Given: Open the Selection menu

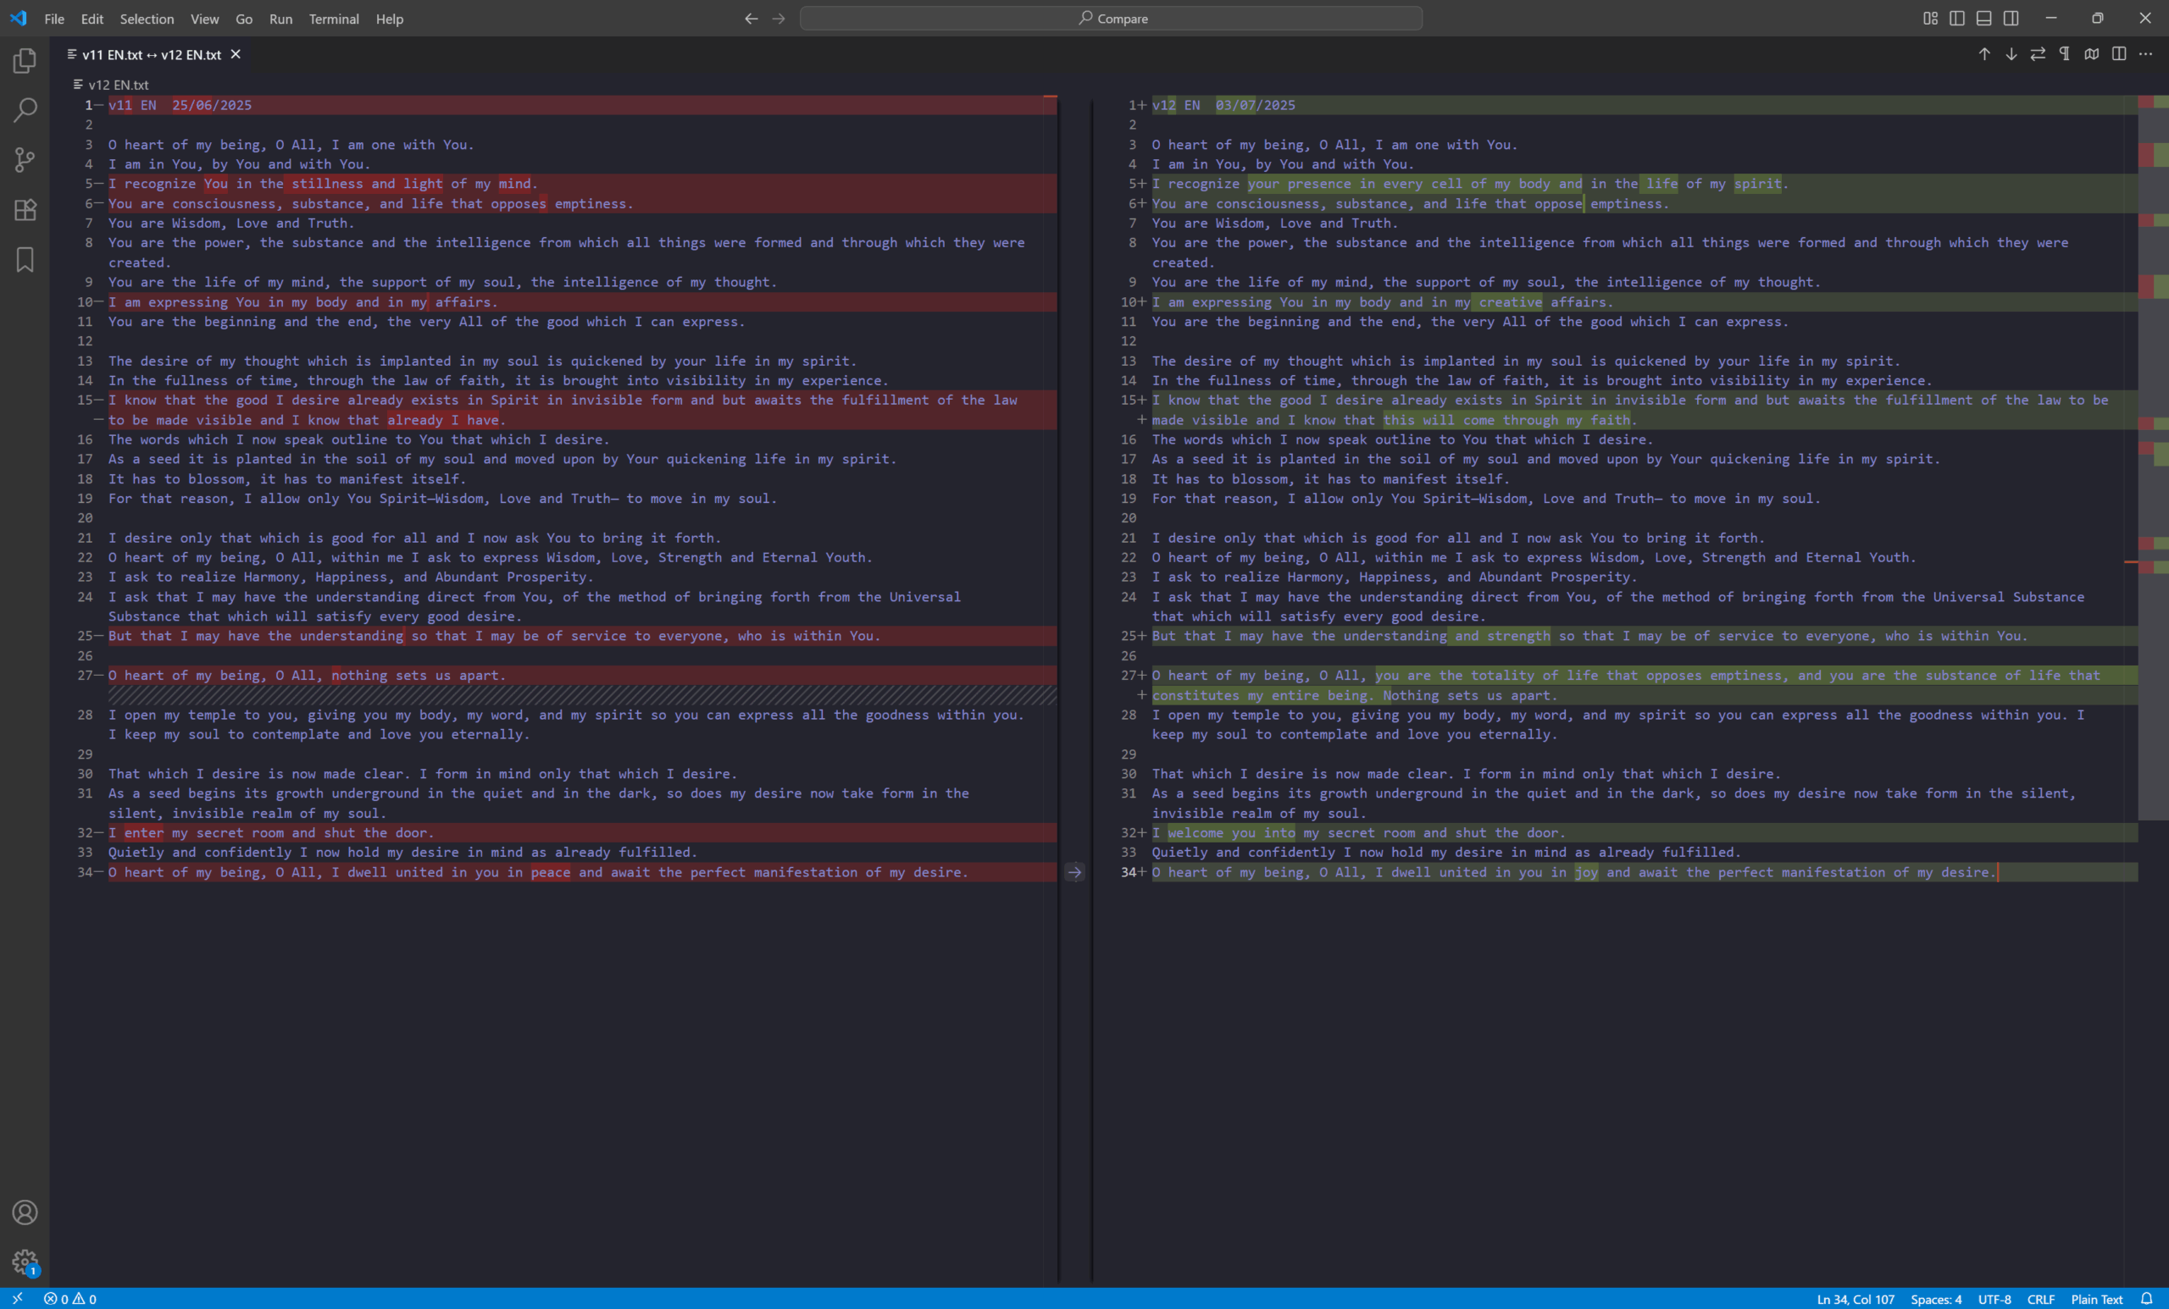Looking at the screenshot, I should click(146, 19).
